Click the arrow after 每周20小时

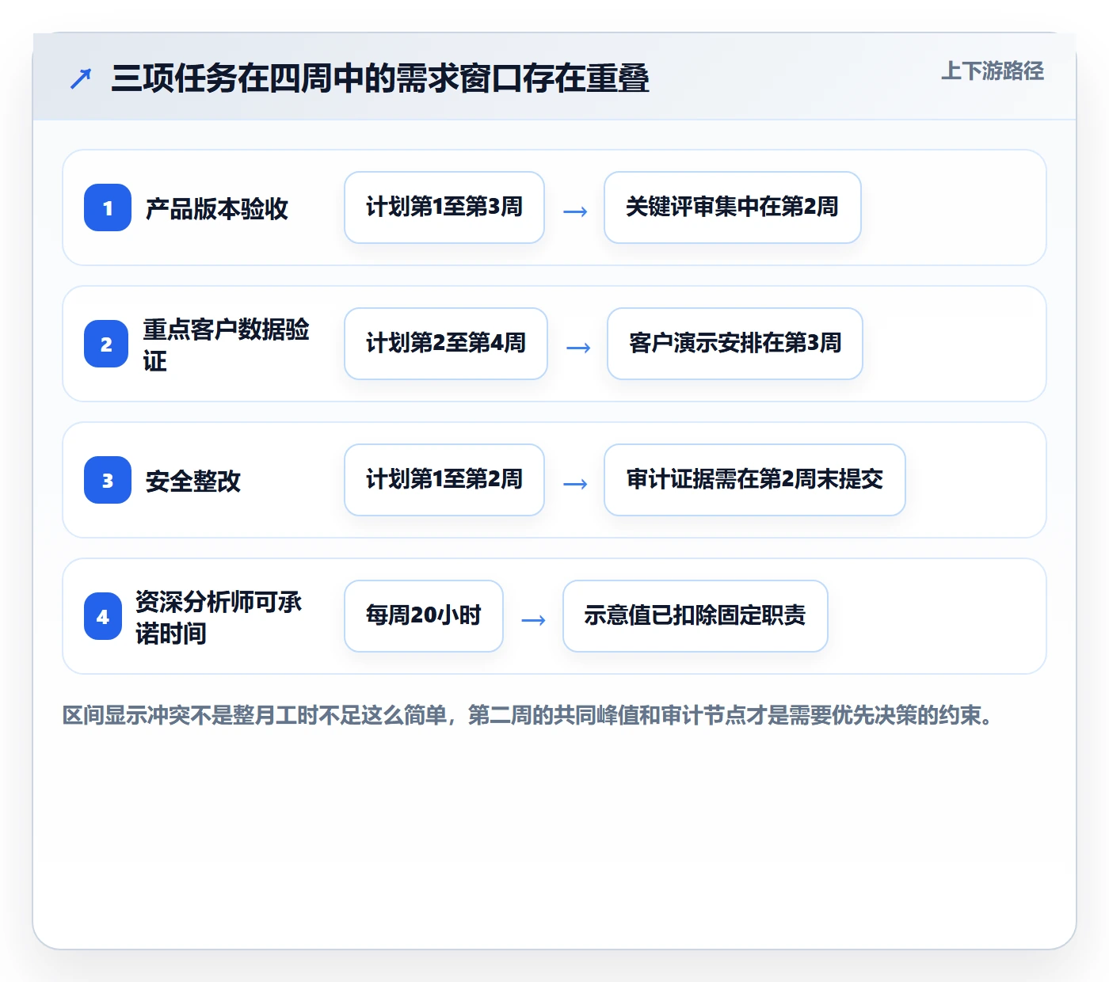point(534,620)
